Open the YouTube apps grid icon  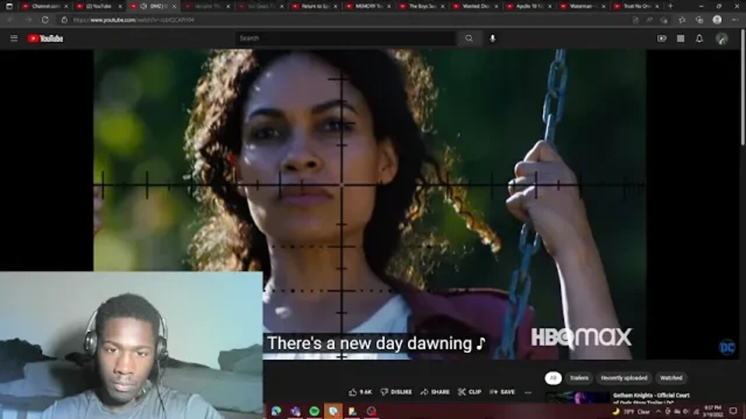pyautogui.click(x=680, y=38)
